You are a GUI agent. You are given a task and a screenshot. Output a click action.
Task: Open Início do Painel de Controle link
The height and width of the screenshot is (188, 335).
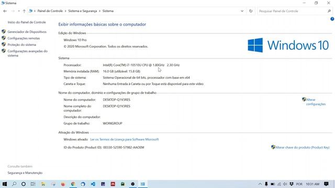point(27,22)
